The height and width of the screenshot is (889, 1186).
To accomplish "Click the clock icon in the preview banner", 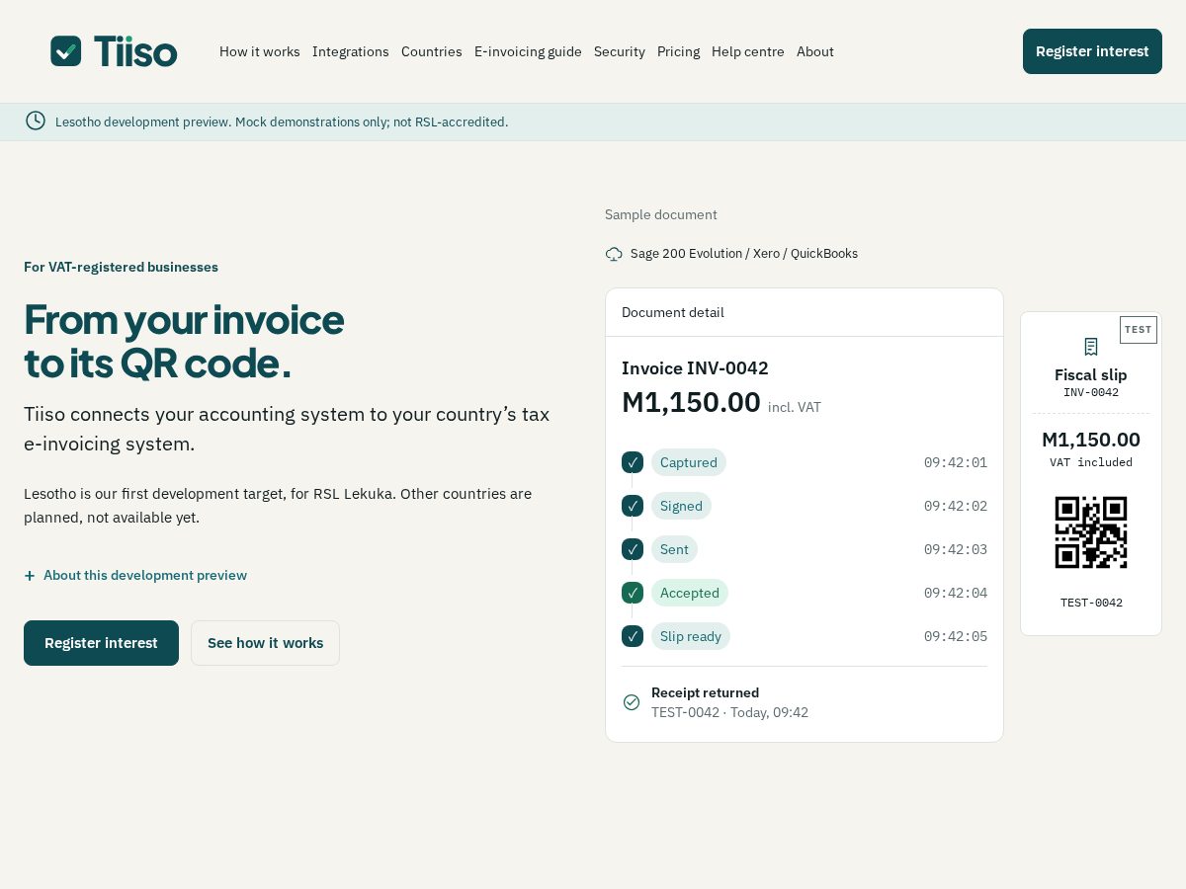I will tap(36, 121).
